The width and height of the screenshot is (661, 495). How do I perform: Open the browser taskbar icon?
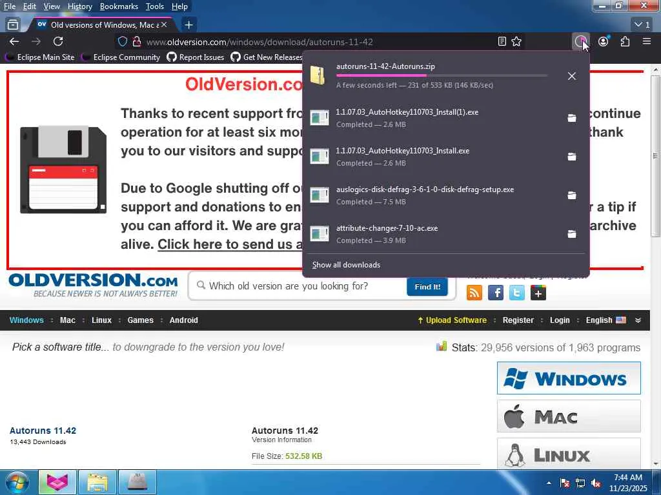coord(57,482)
